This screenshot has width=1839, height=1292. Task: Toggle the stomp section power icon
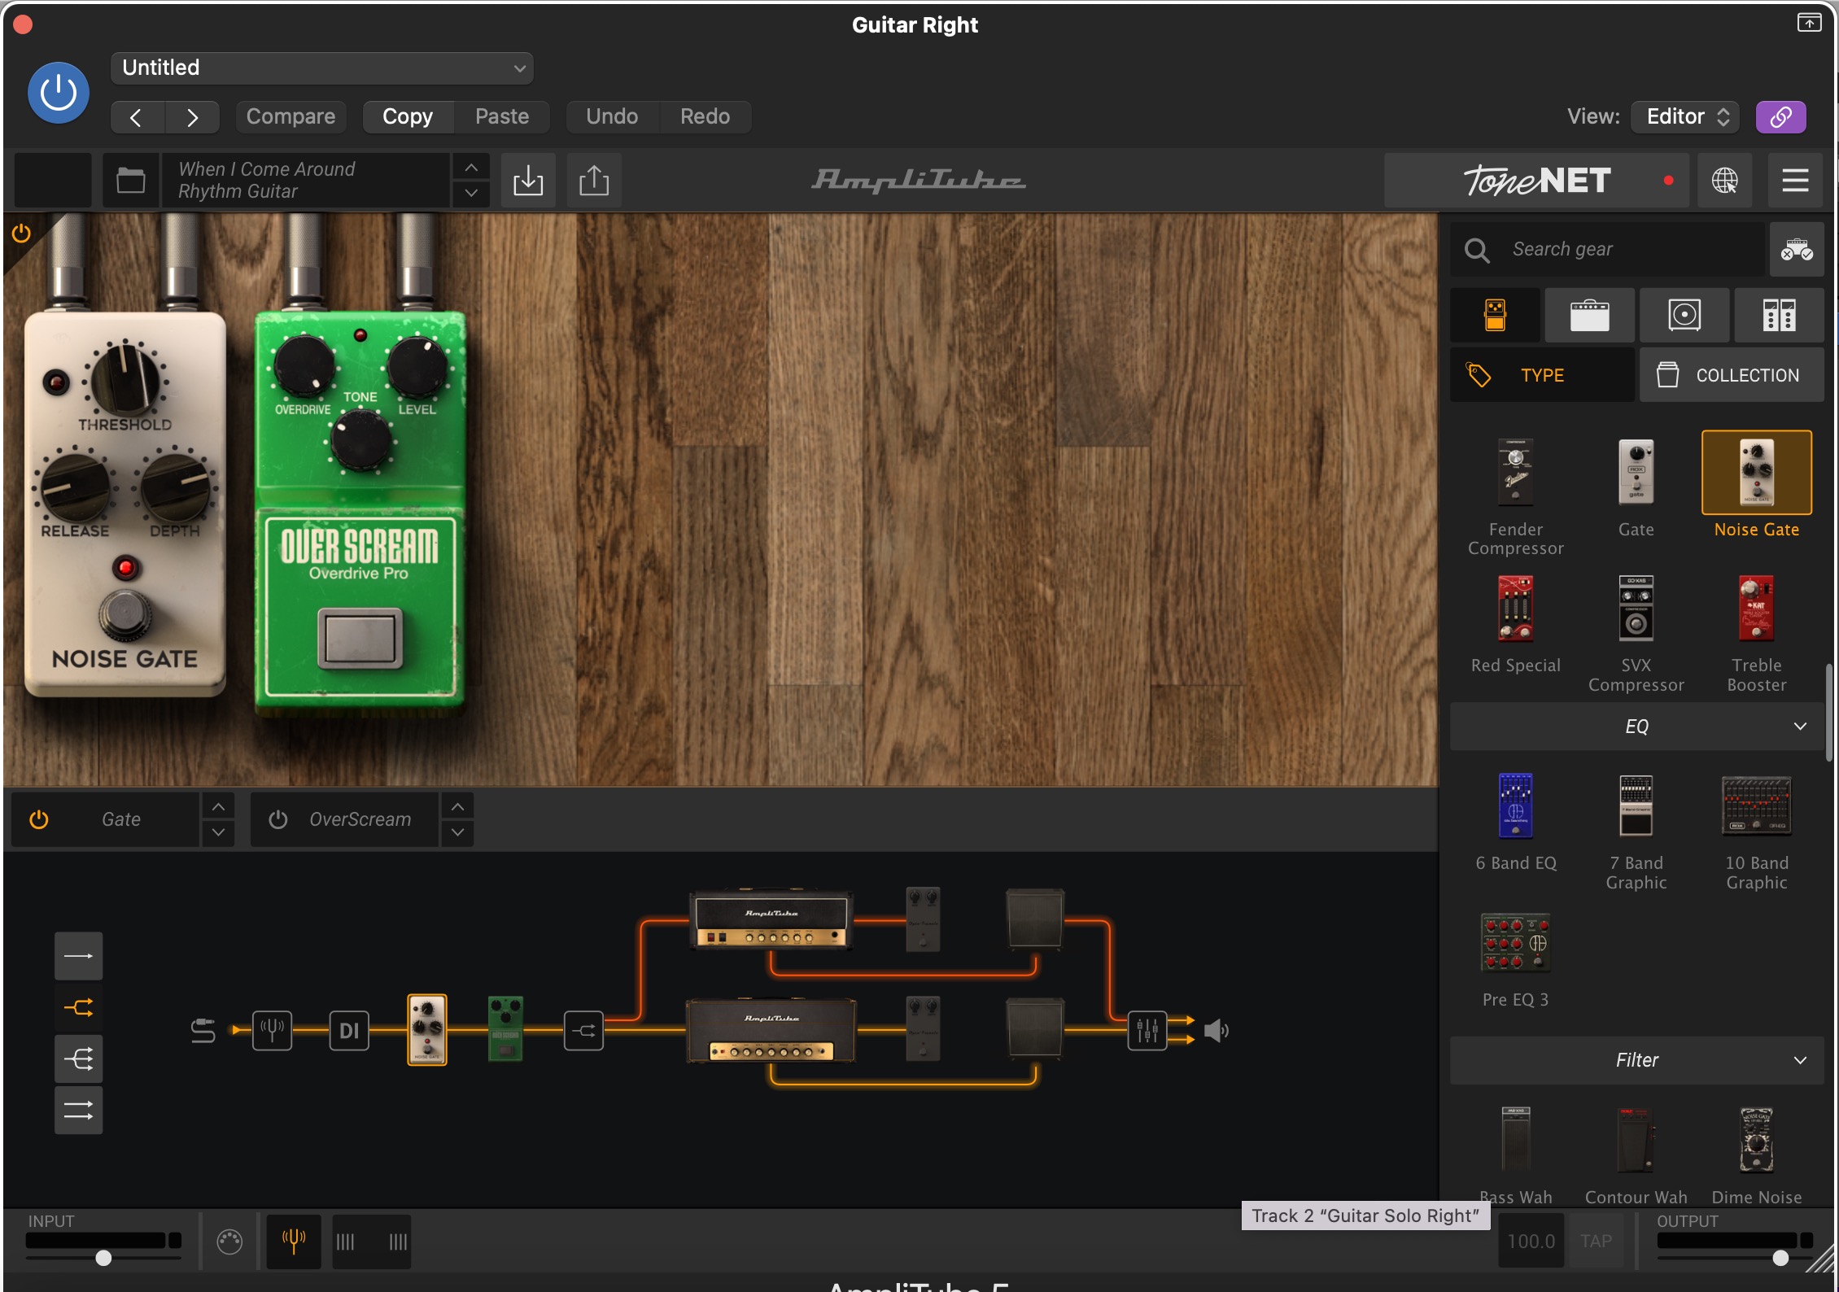point(21,234)
